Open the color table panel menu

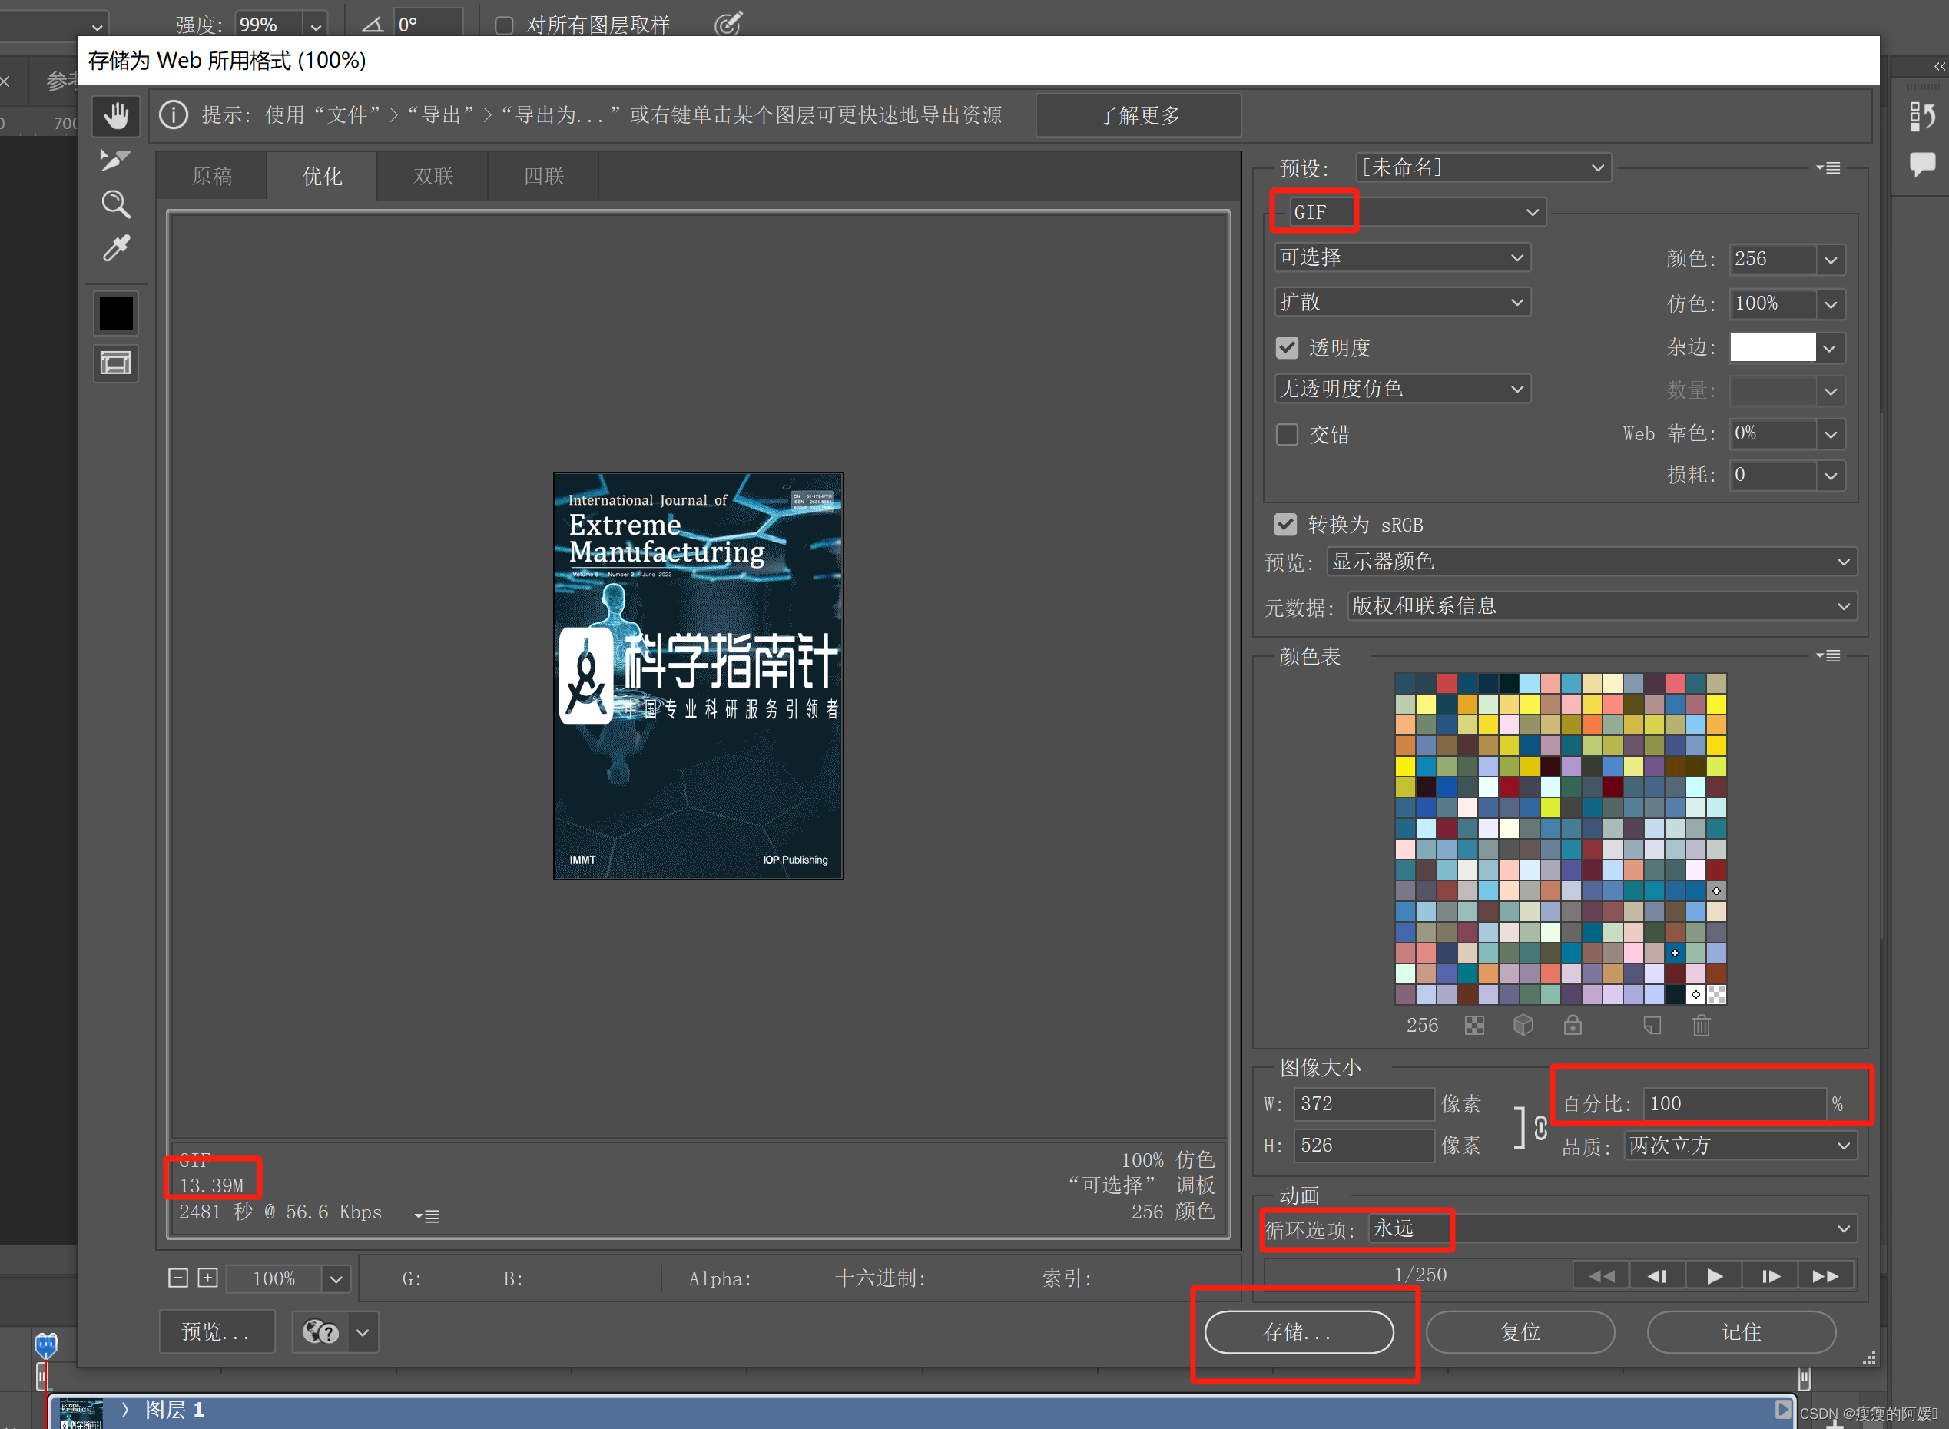tap(1828, 655)
